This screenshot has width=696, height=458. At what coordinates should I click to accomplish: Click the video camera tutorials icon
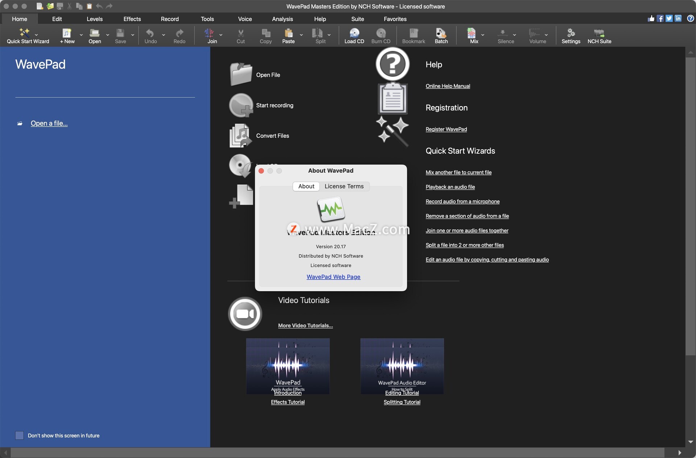pos(245,314)
